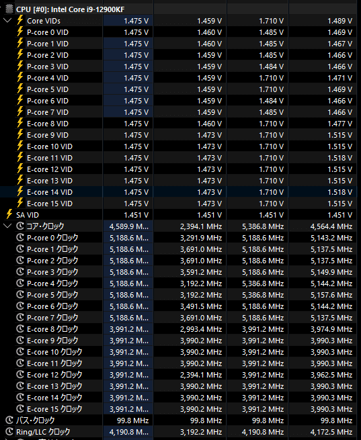Click the Ring/LLC クロック average 4,172.5 MHz
Image resolution: width=361 pixels, height=440 pixels.
[x=331, y=432]
